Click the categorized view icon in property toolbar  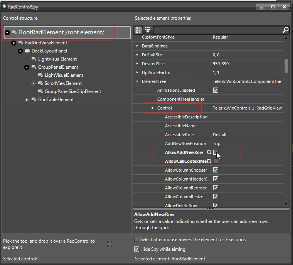tap(148, 30)
